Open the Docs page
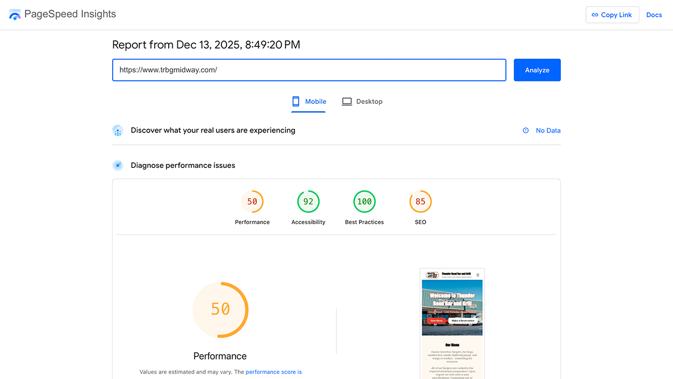 click(654, 15)
